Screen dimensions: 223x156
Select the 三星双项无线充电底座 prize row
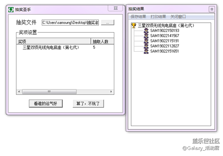pos(51,47)
